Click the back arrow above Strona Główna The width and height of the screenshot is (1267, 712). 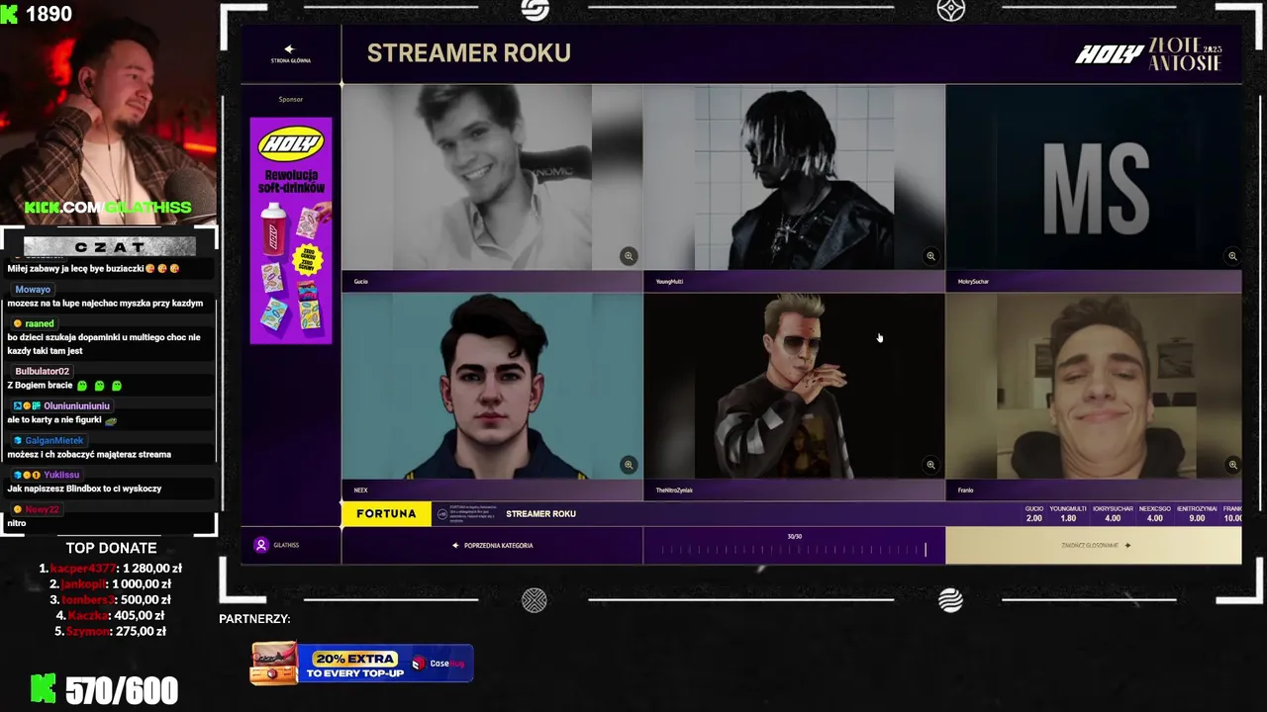289,48
